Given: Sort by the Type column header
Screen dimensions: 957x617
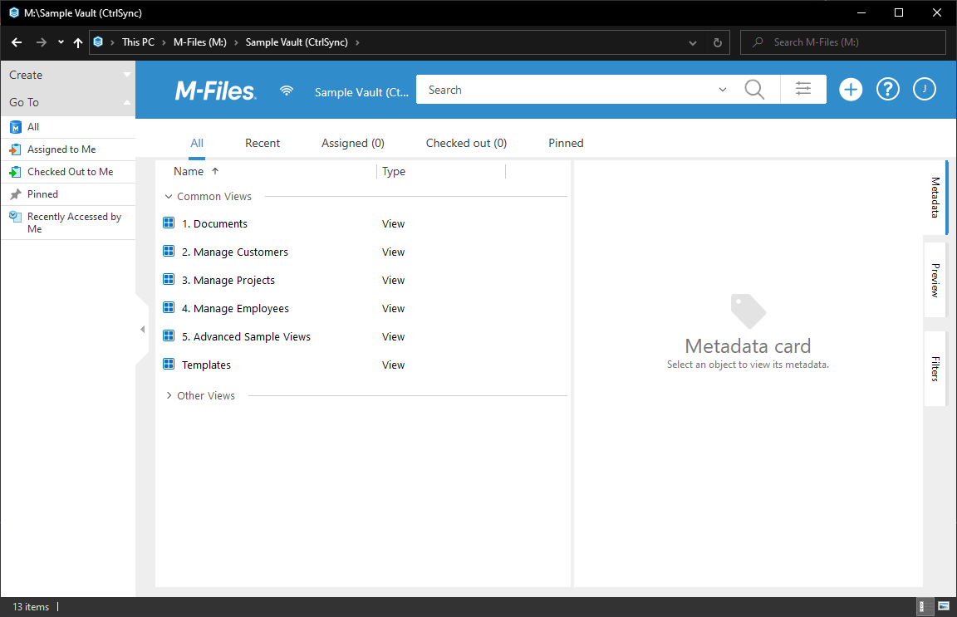Looking at the screenshot, I should click(x=394, y=172).
